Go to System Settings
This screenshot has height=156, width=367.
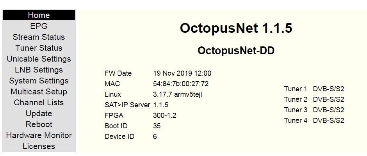point(39,81)
